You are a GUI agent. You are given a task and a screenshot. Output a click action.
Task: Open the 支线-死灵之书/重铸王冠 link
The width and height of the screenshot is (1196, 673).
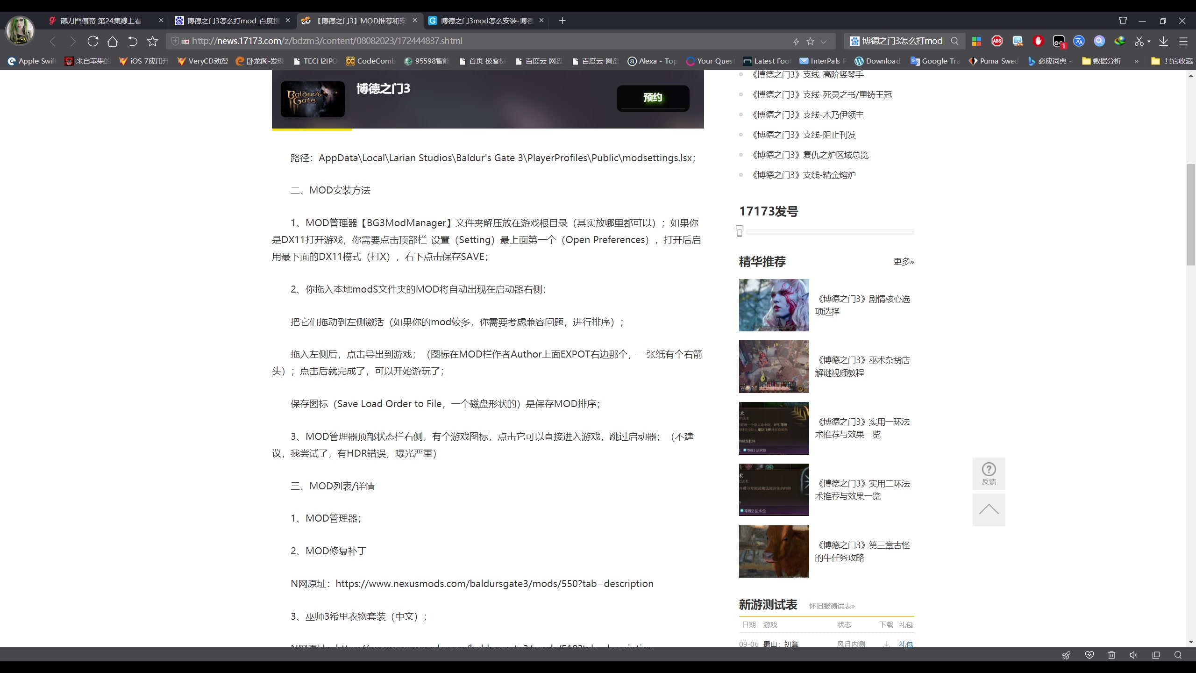tap(821, 95)
